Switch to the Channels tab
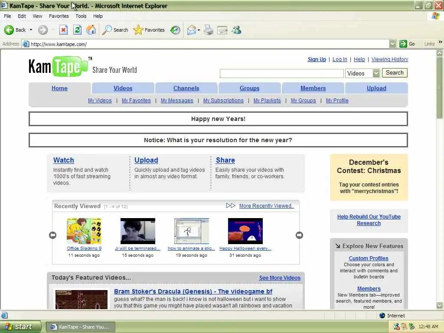The height and width of the screenshot is (333, 444). (186, 88)
